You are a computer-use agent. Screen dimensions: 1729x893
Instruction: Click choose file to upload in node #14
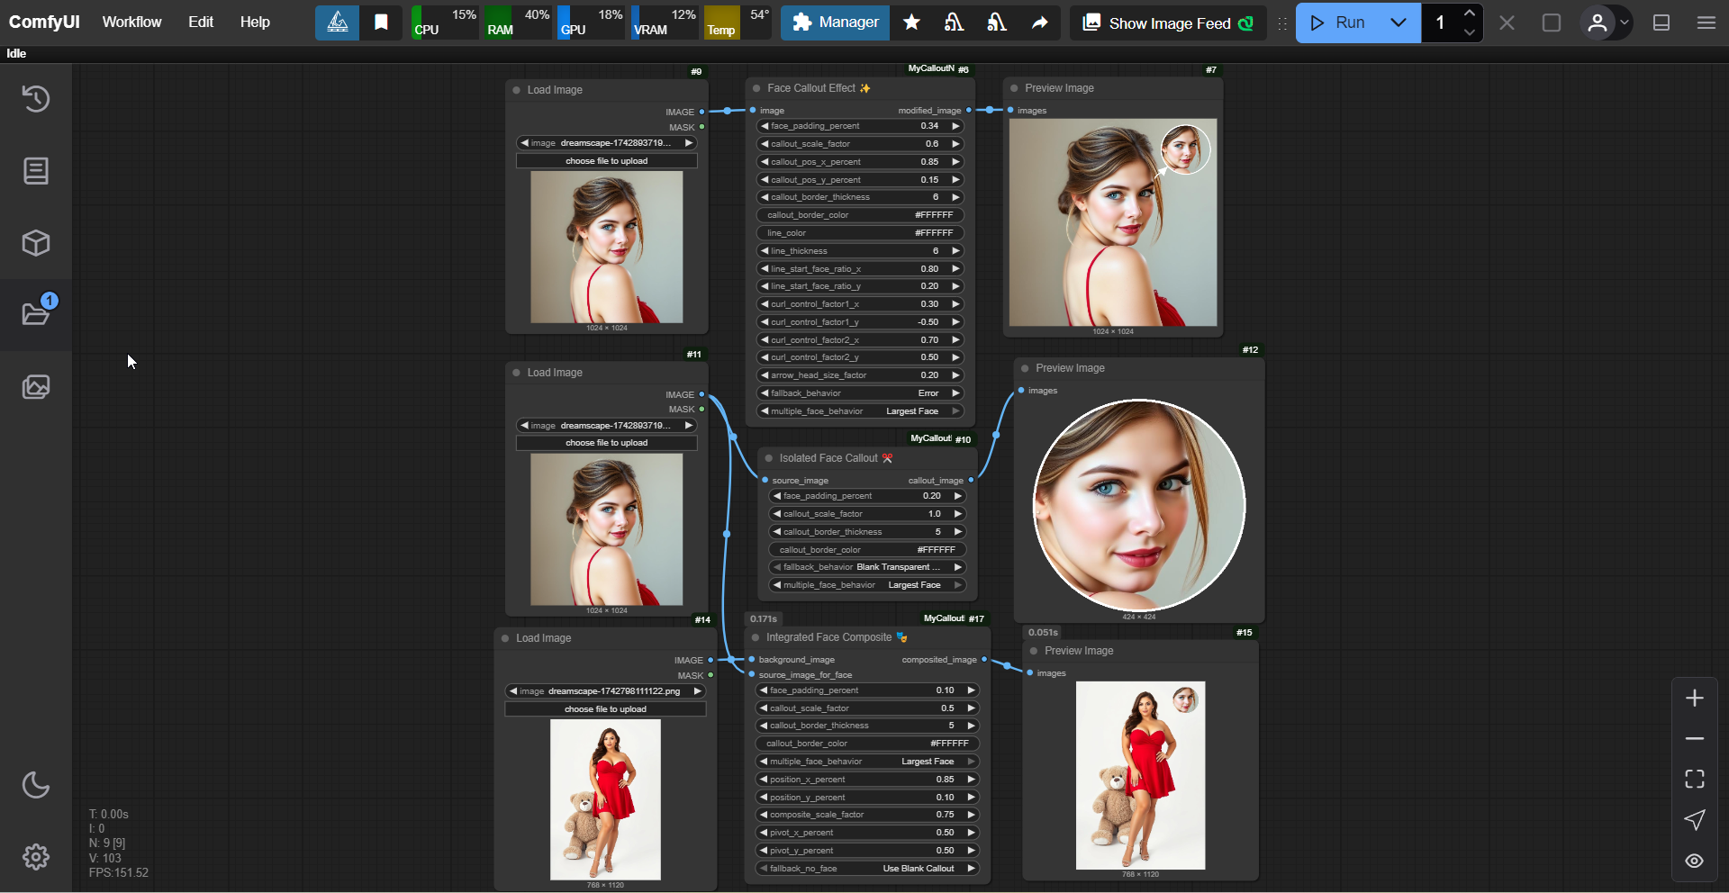(605, 709)
